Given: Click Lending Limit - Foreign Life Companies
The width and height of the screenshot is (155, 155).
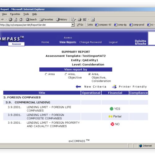Looking at the screenshot, I should [x=49, y=109].
